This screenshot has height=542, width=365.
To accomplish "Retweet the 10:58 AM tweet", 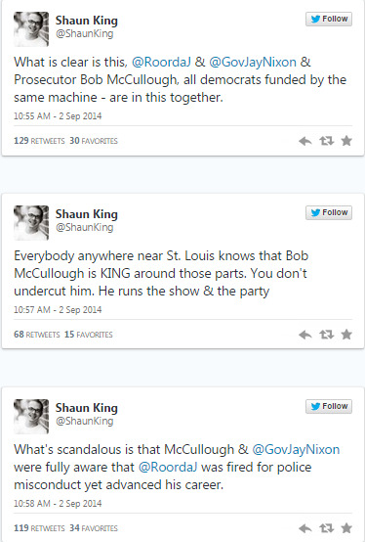I will tap(326, 528).
